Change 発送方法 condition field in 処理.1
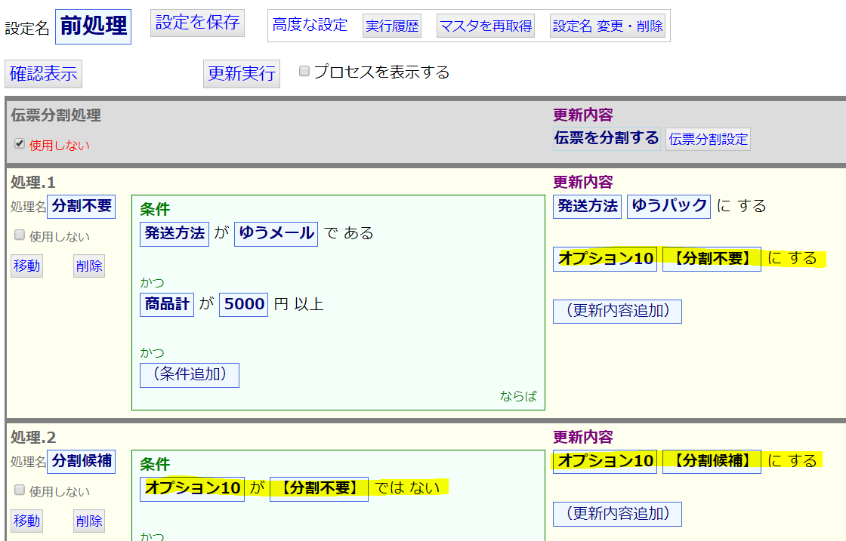Viewport: 846px width, 541px height. coord(174,233)
